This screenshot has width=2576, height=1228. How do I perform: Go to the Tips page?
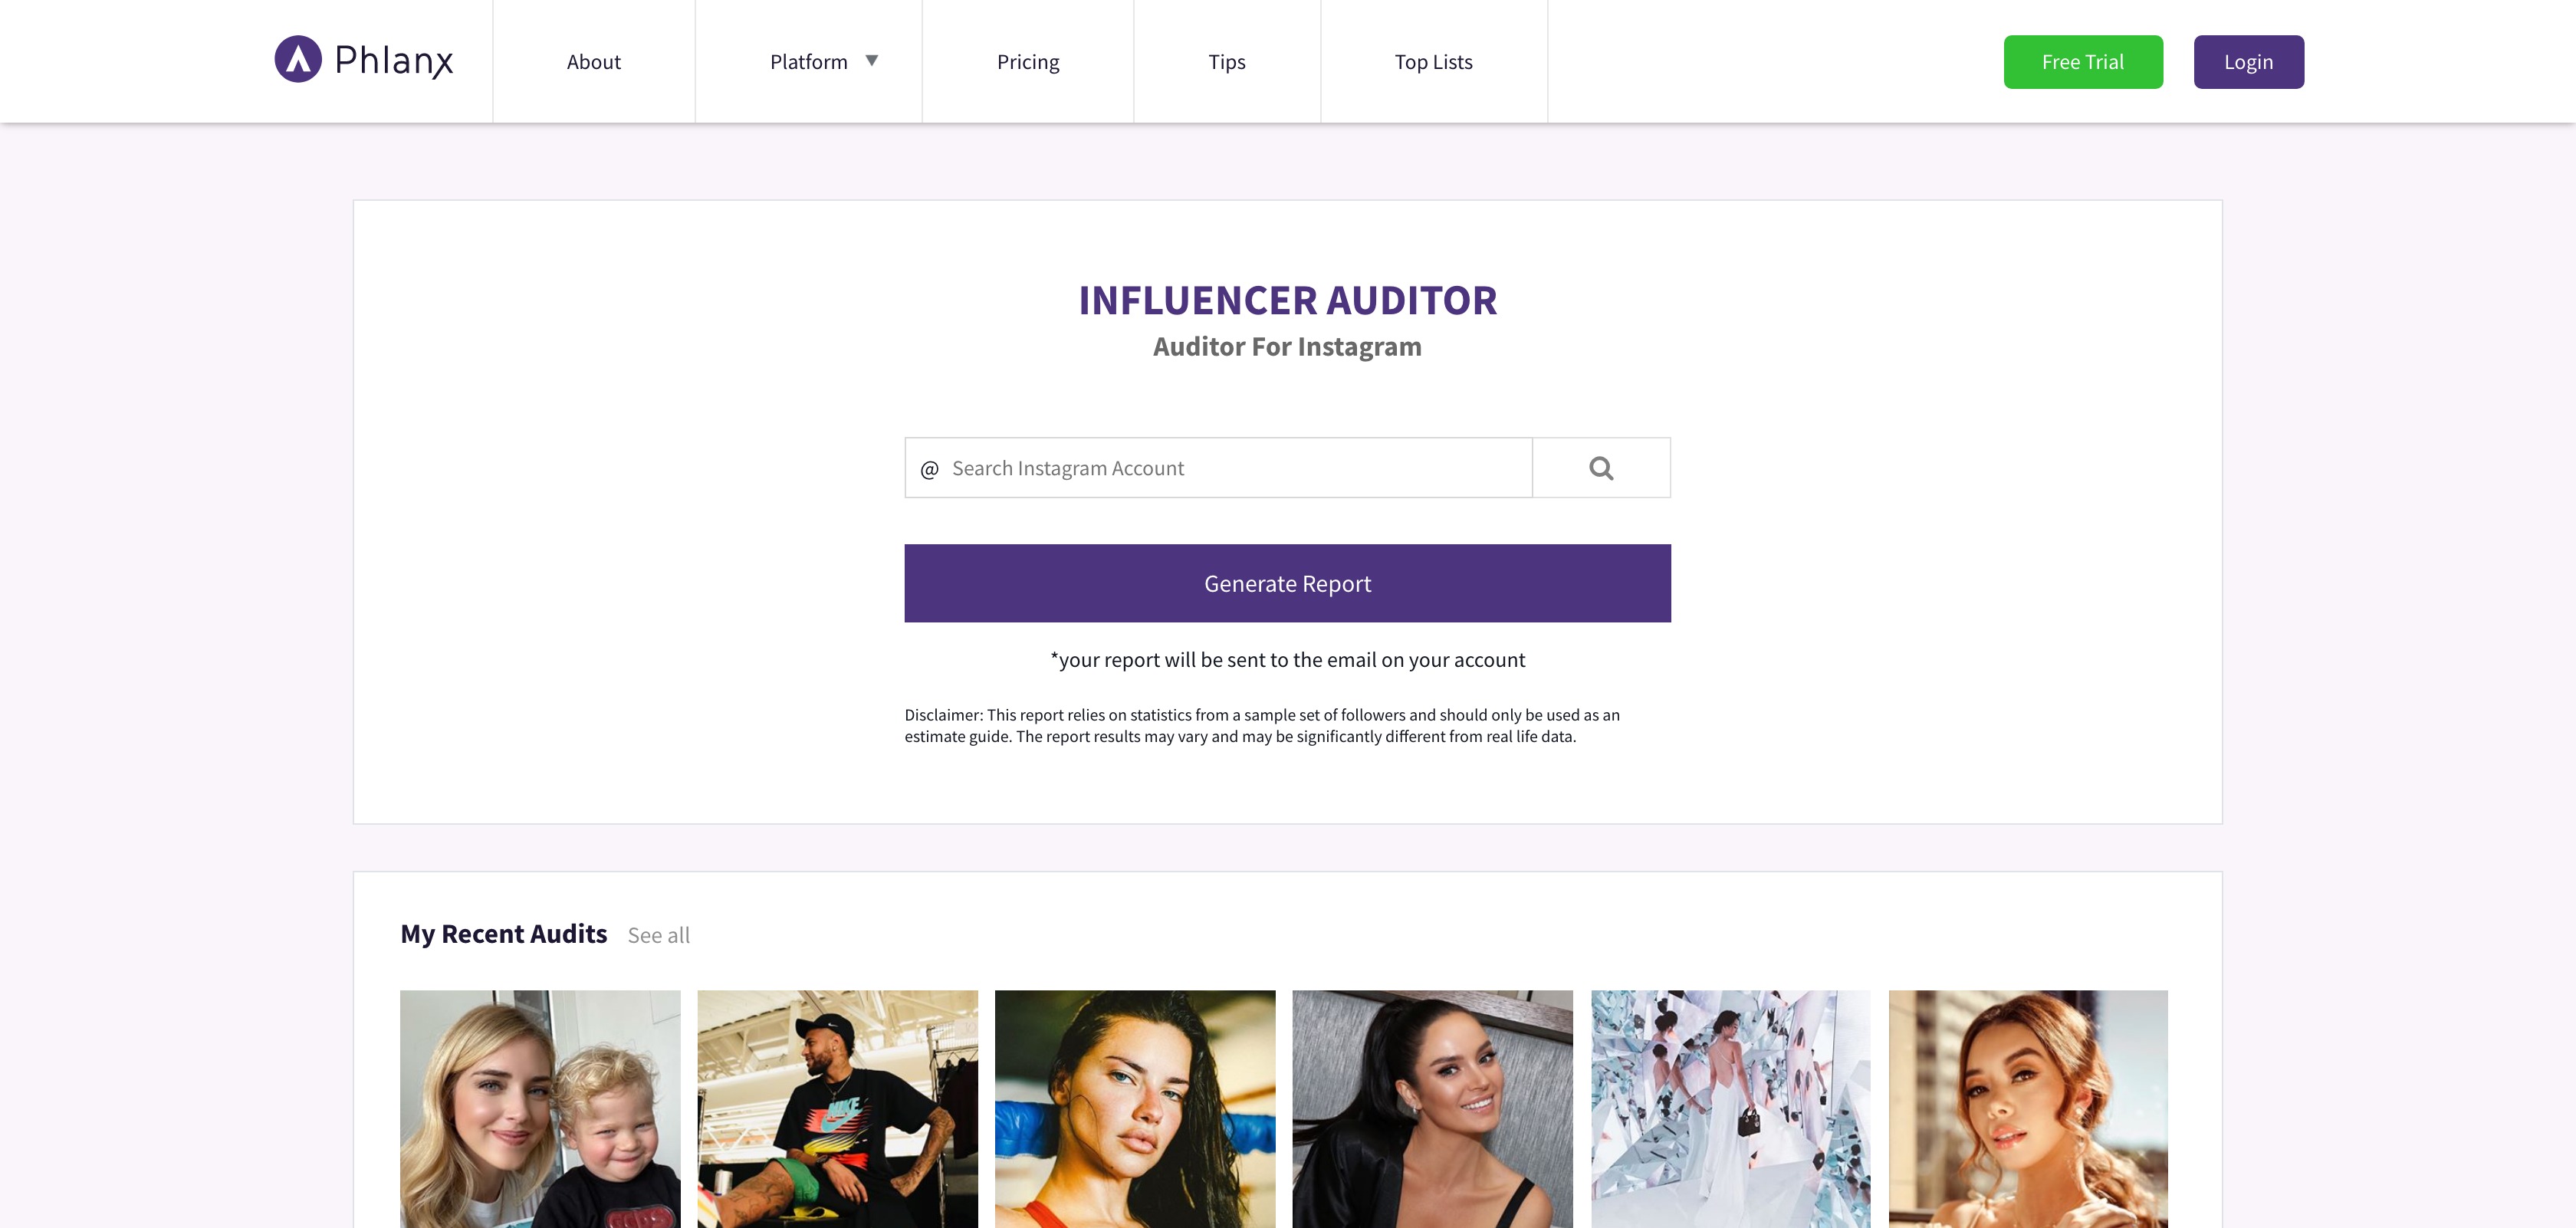pos(1227,62)
